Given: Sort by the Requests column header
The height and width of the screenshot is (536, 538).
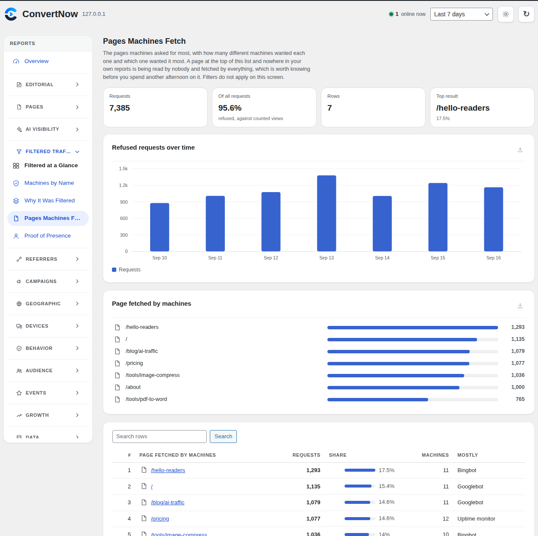Looking at the screenshot, I should [x=306, y=455].
